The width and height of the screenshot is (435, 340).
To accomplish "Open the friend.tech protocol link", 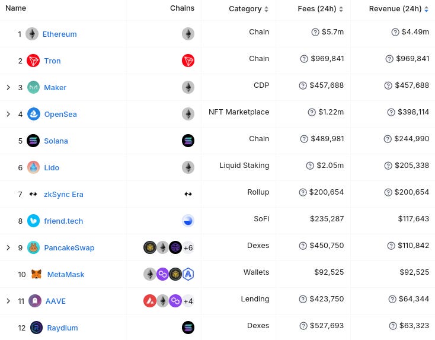I will (63, 221).
